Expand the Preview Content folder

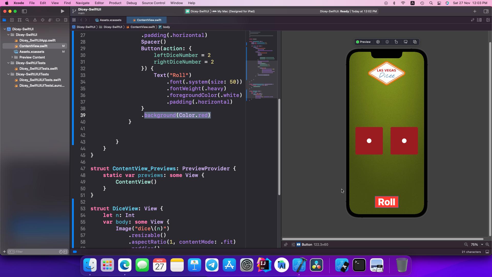[12, 57]
